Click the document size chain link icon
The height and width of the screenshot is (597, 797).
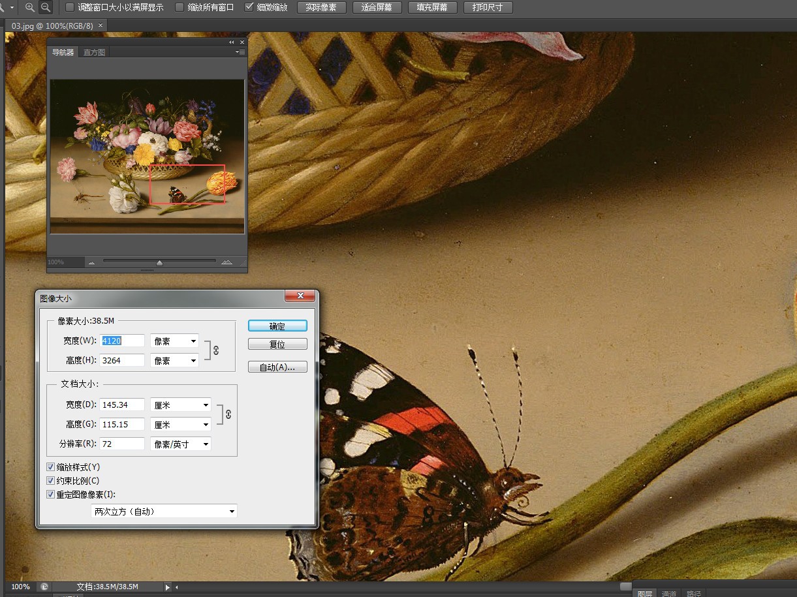coord(228,414)
